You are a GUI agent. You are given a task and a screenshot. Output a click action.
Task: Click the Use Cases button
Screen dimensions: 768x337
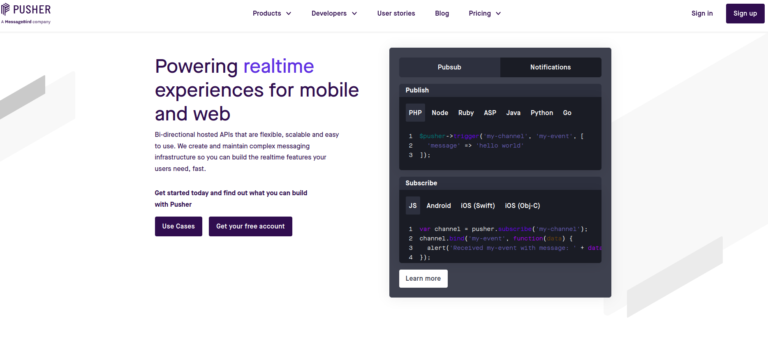178,226
